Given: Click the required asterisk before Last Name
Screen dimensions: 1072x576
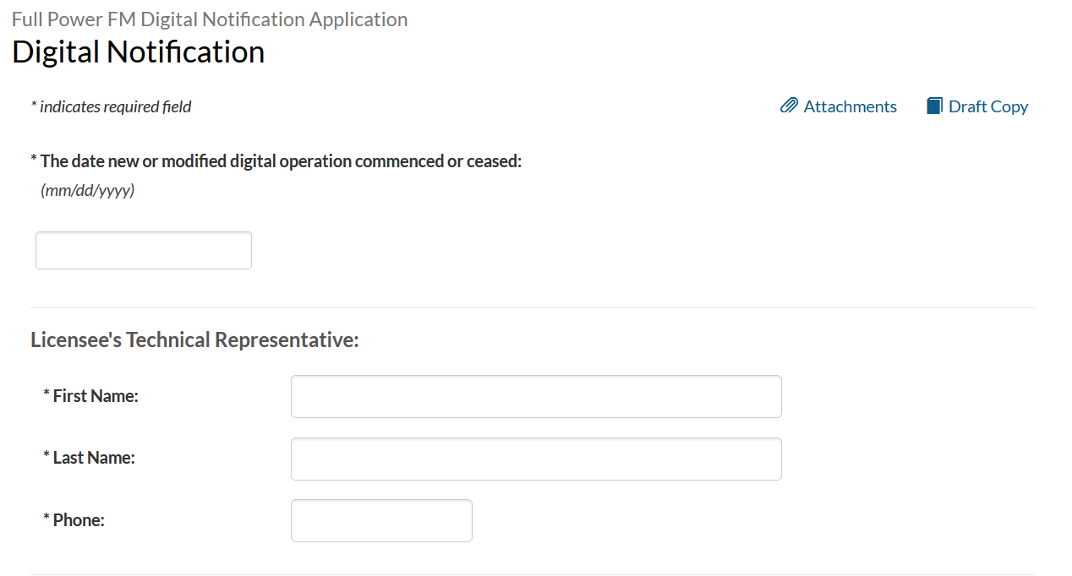Looking at the screenshot, I should click(46, 456).
